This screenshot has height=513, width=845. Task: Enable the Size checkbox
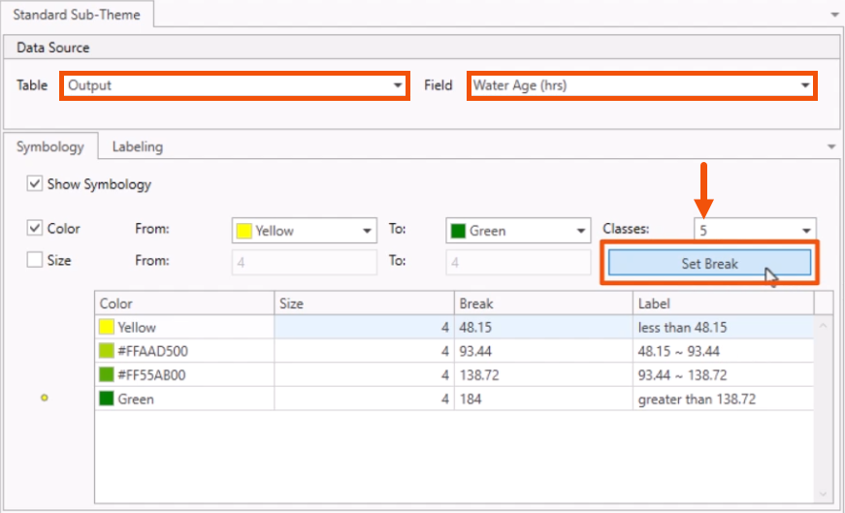[35, 260]
